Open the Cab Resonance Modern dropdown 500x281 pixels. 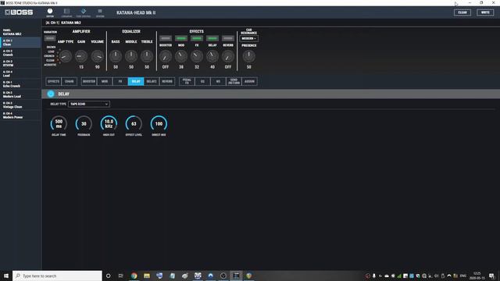click(248, 38)
